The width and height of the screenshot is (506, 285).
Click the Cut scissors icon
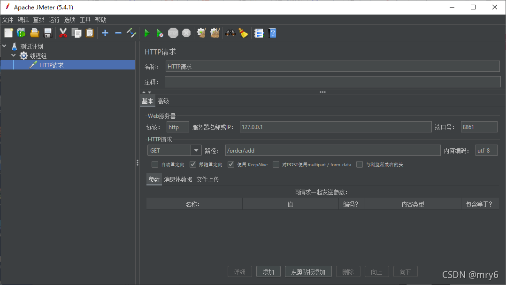pyautogui.click(x=63, y=33)
